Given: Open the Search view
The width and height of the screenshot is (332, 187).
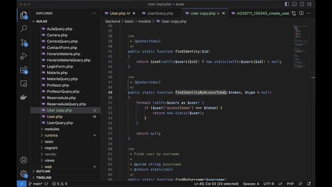Looking at the screenshot, I should (24, 29).
